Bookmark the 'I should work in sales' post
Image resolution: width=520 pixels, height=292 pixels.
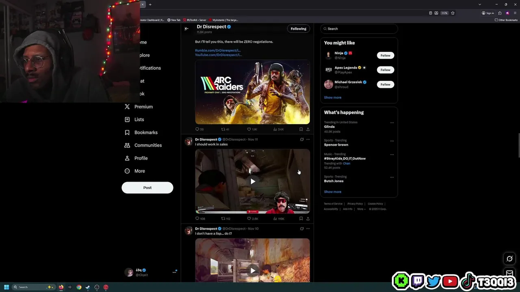[301, 219]
